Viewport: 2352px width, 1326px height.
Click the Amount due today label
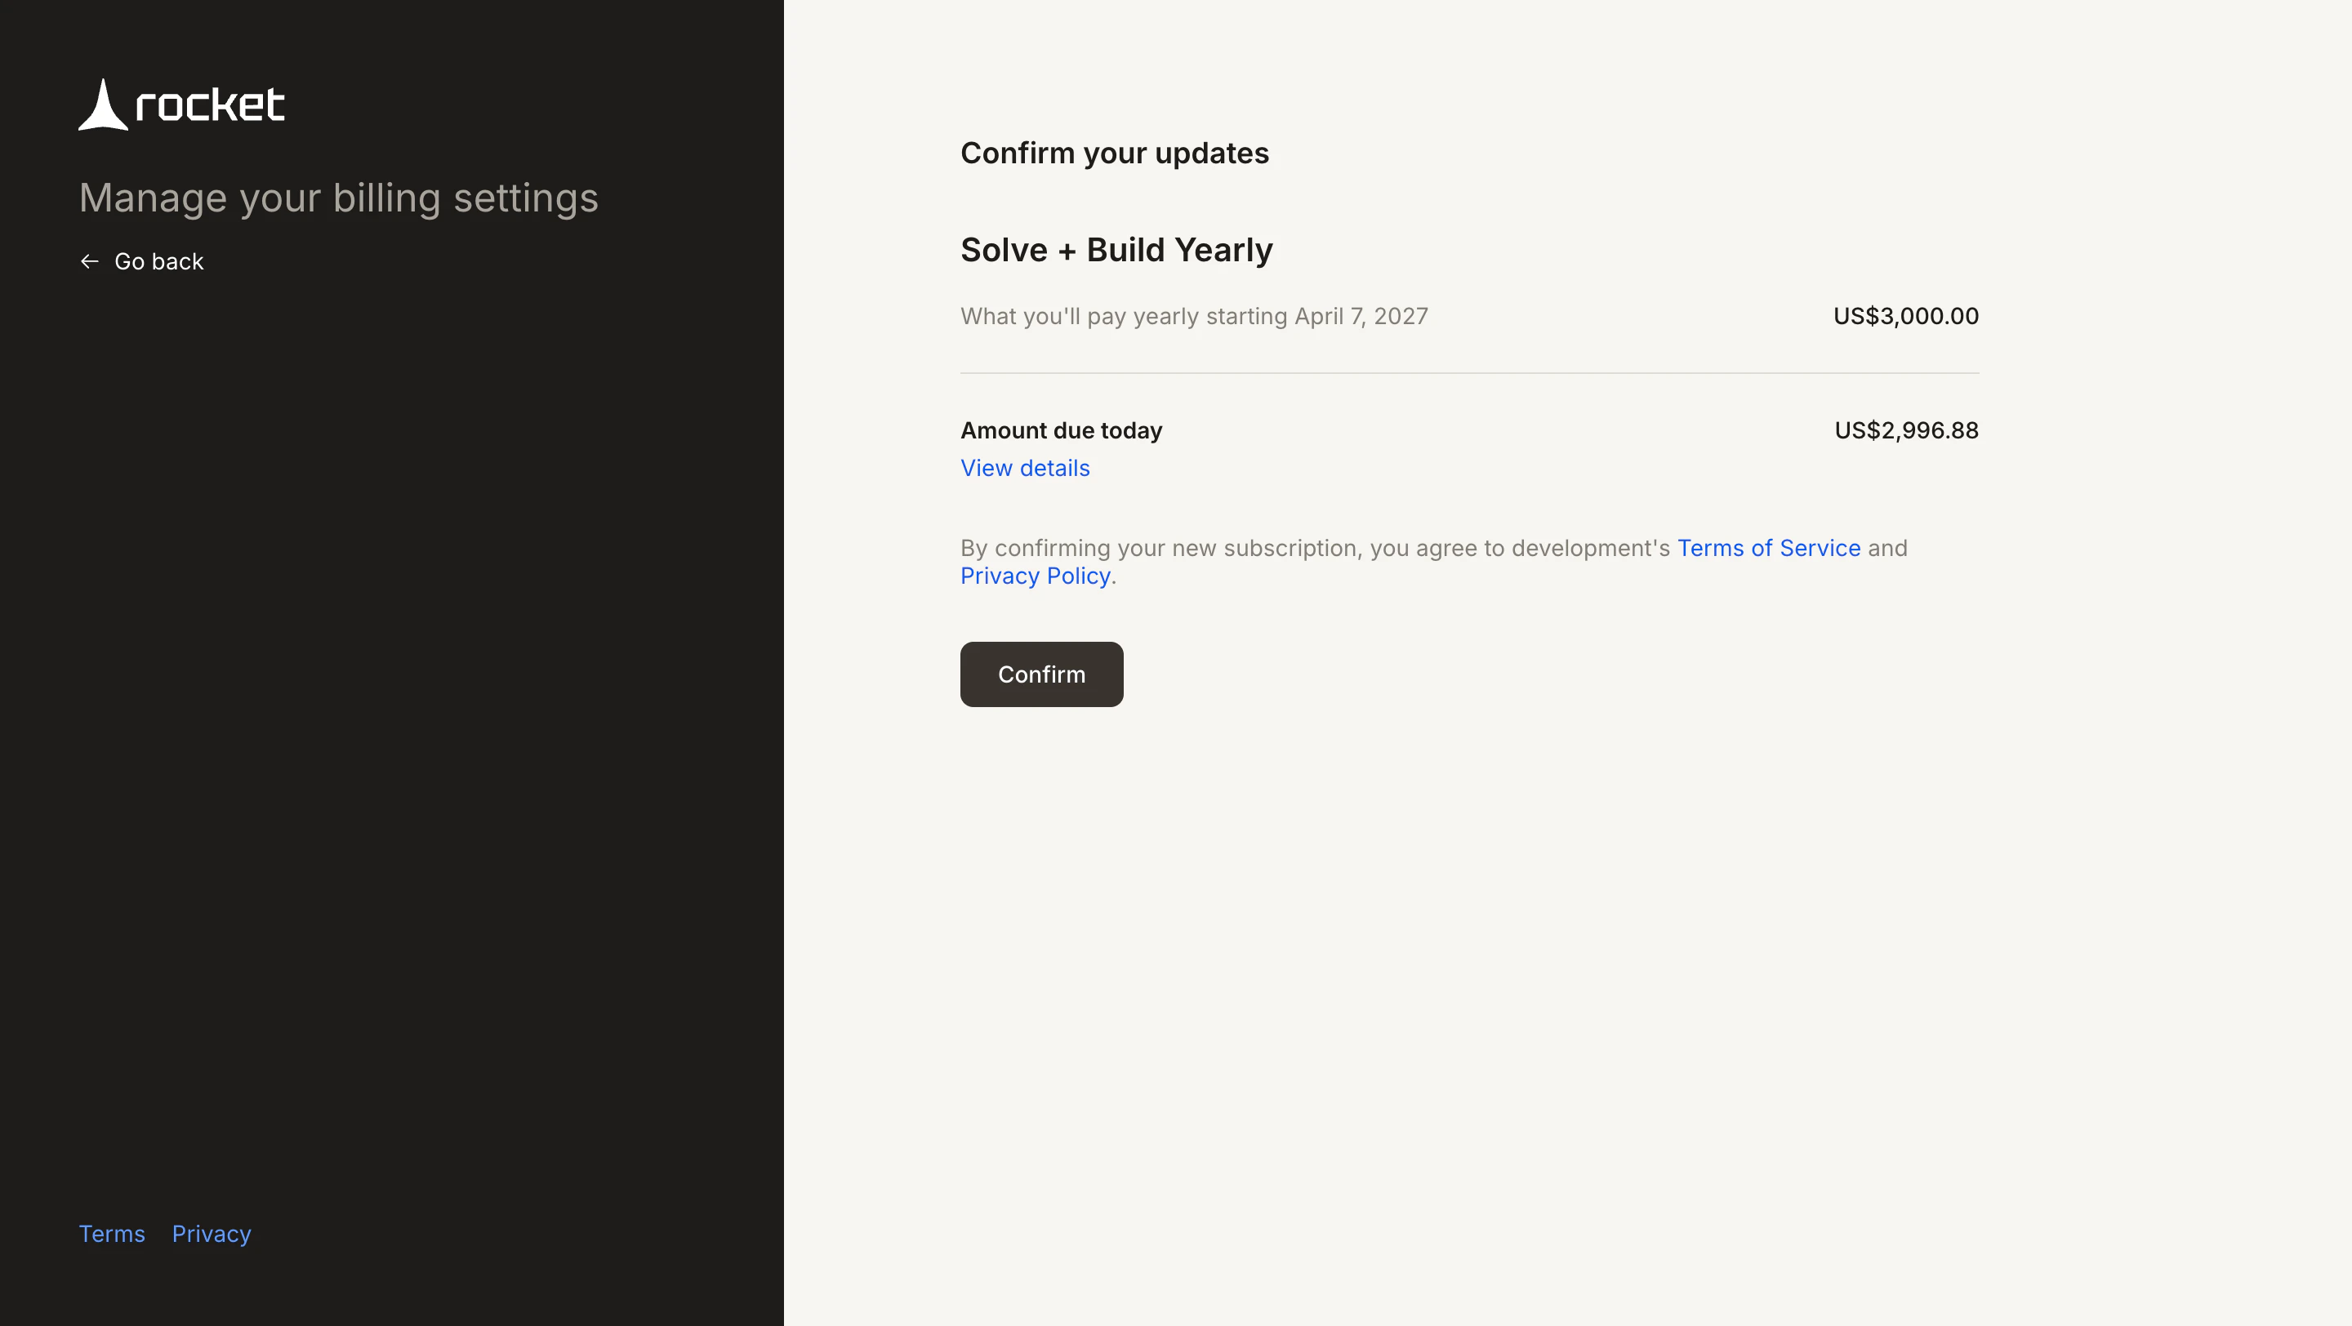coord(1061,429)
